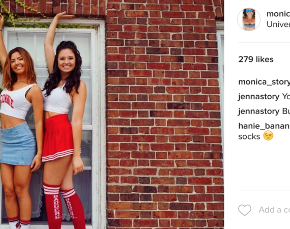Image resolution: width=290 pixels, height=229 pixels.
Task: Click the red Badgers knee sock
Action: click(53, 206)
